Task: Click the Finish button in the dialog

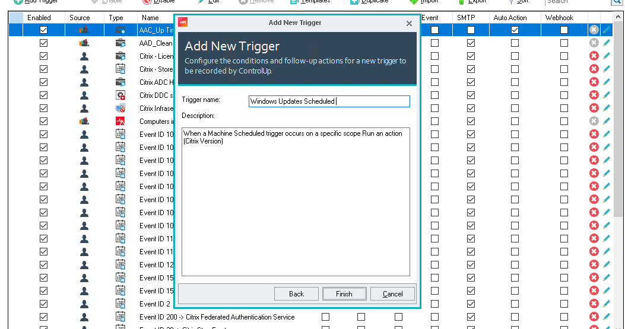Action: (x=345, y=293)
